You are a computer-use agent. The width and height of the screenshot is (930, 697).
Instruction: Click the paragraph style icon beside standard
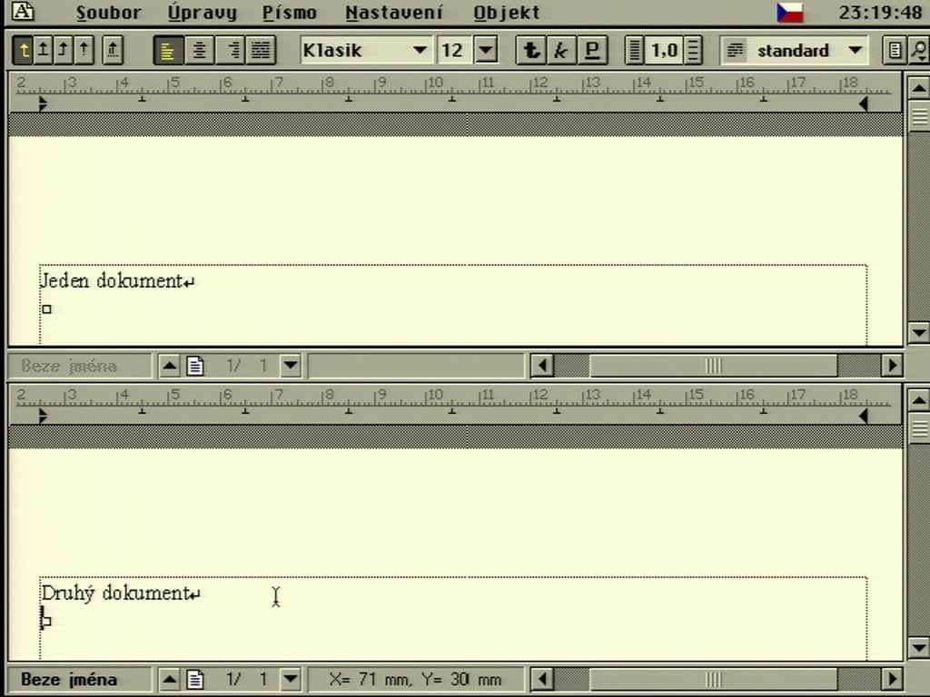click(736, 51)
